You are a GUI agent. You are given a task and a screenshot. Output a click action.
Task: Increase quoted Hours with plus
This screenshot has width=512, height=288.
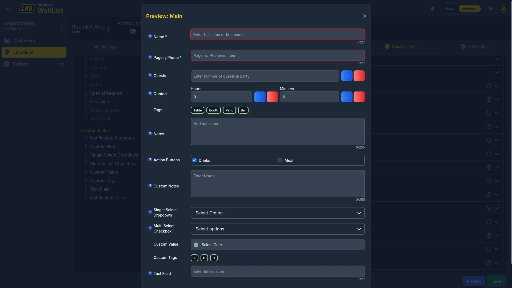tap(260, 97)
